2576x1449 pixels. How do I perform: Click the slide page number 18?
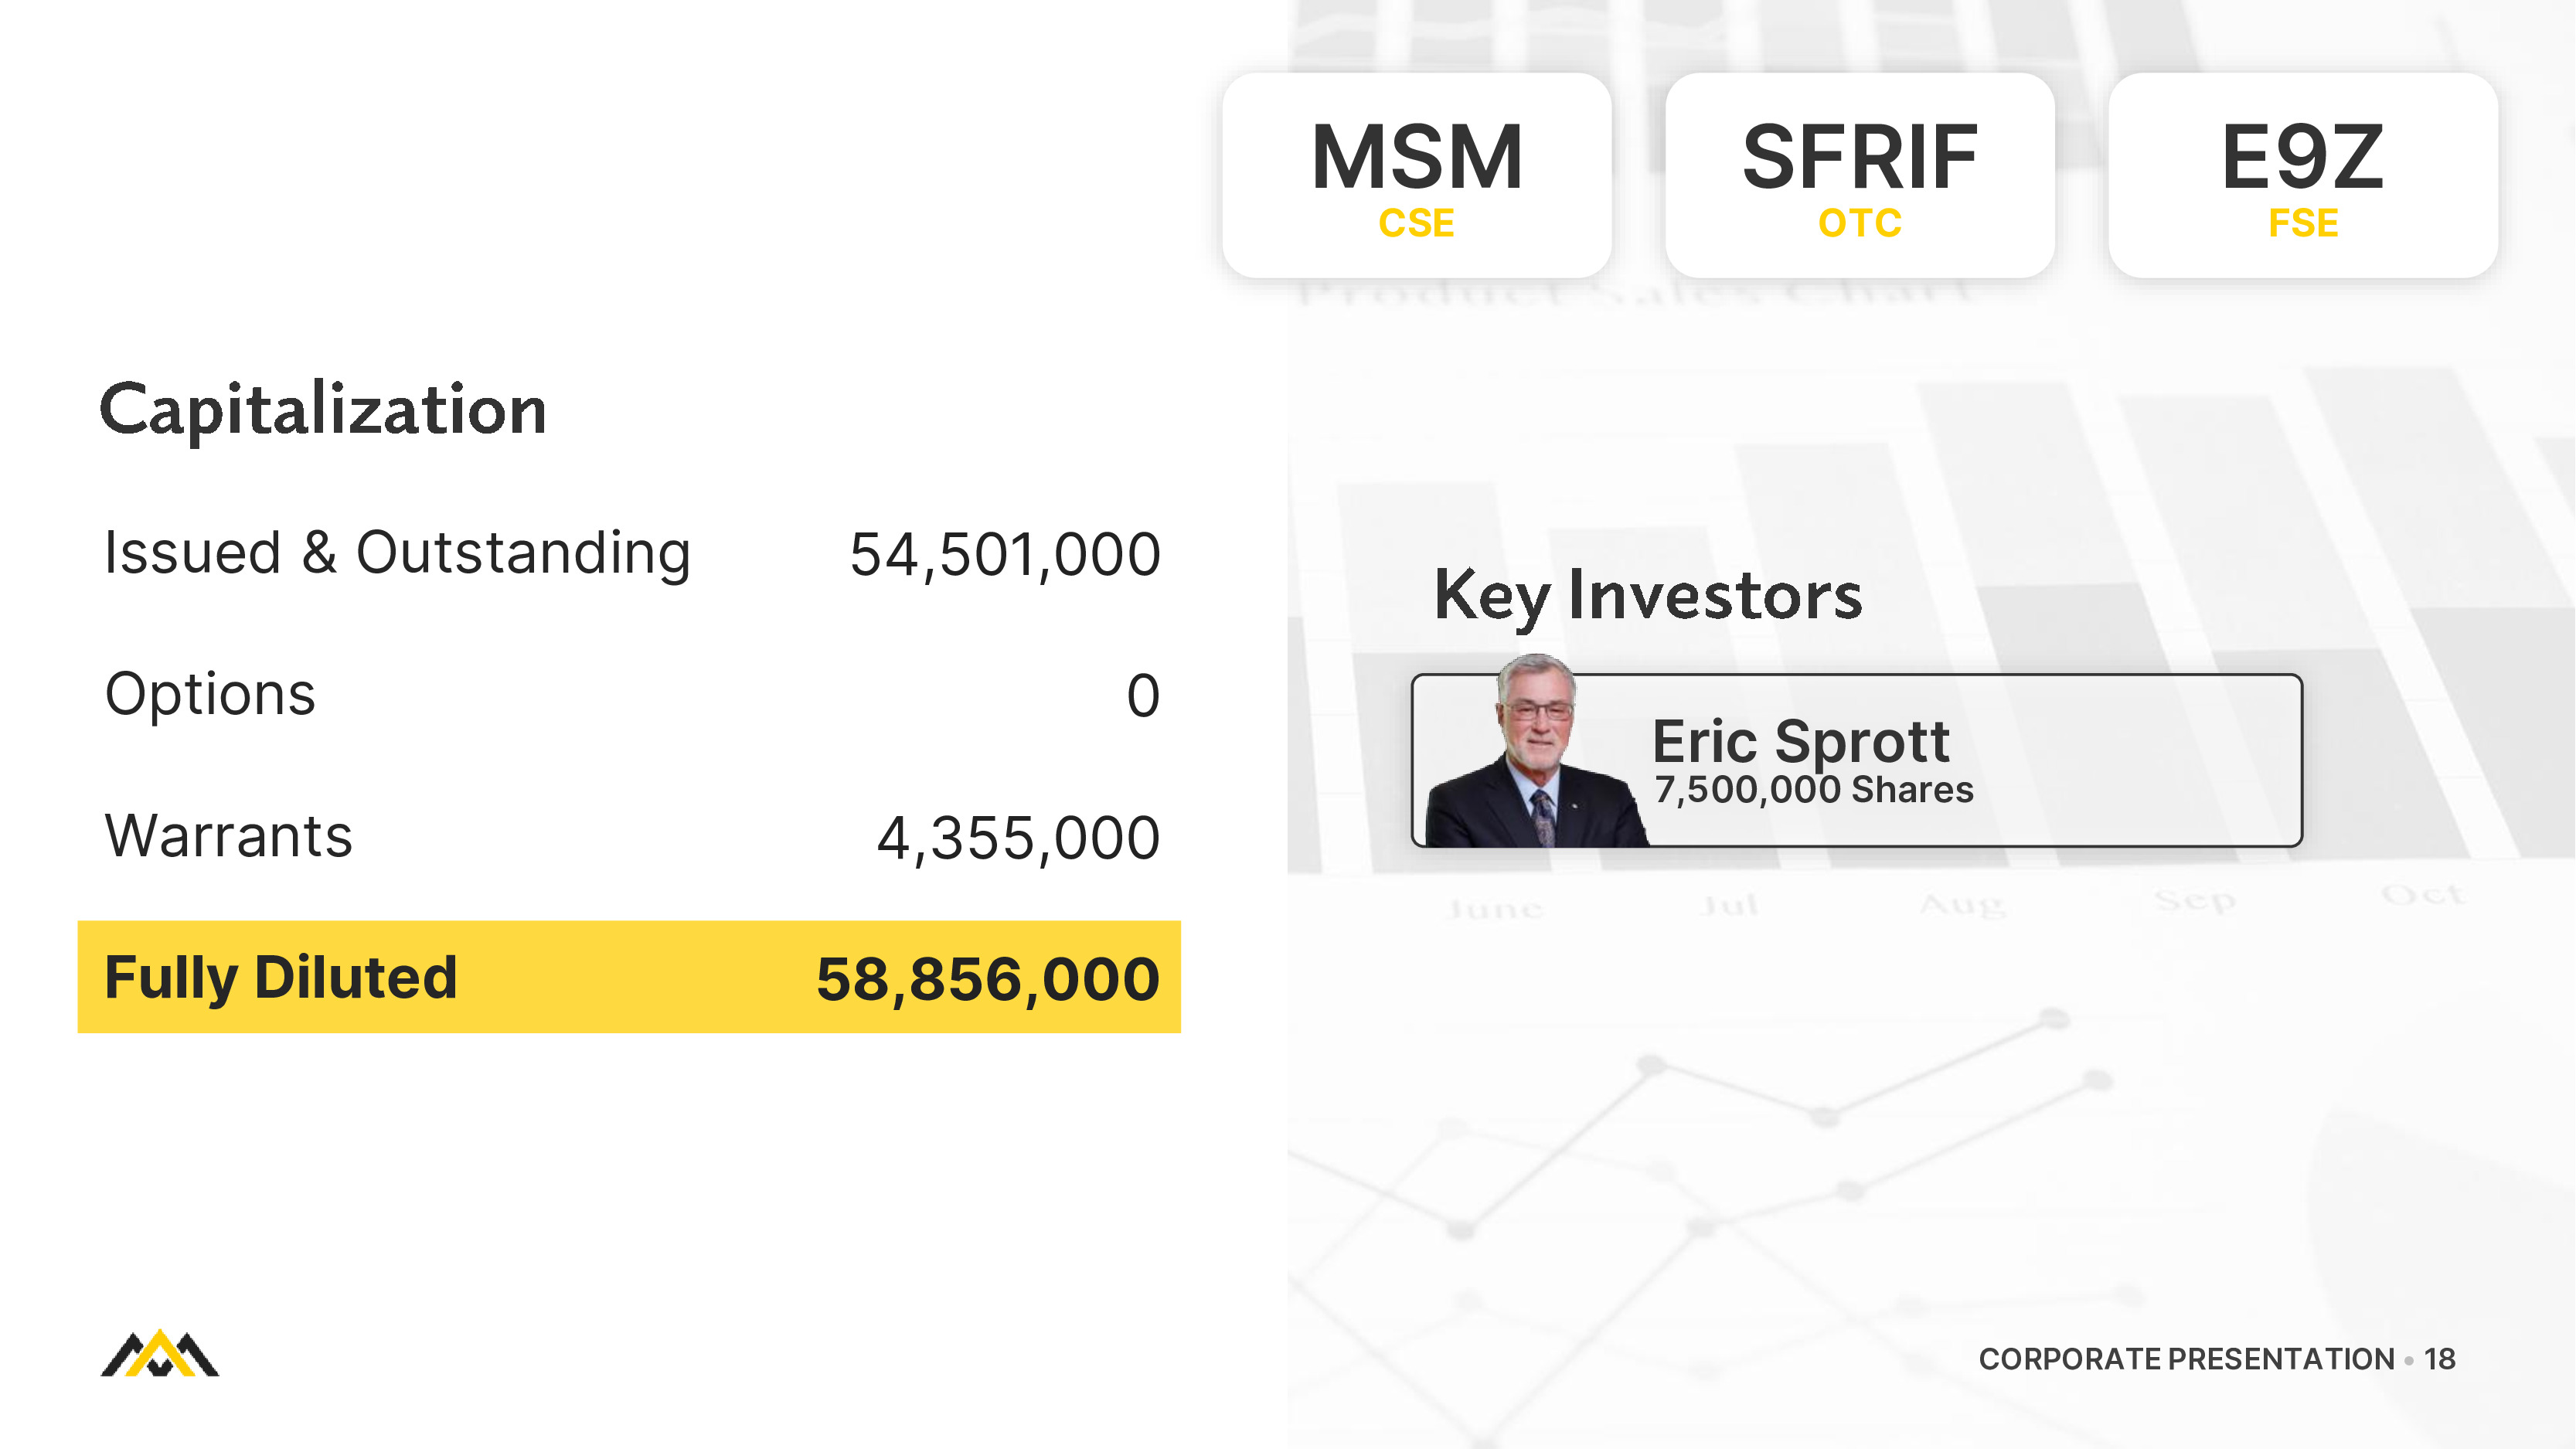(2439, 1359)
